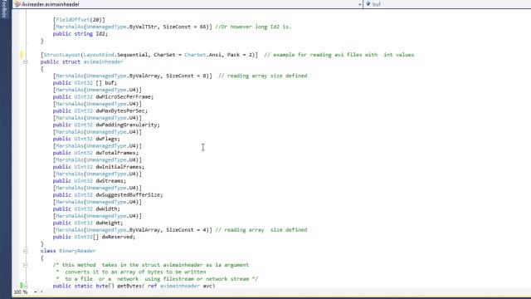Viewport: 531px width, 299px height.
Task: Place cursor on the dwTotalFrames field
Action: click(x=117, y=153)
